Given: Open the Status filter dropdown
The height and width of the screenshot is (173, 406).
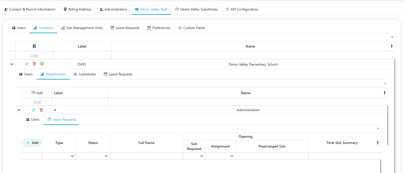Looking at the screenshot, I should point(106,156).
